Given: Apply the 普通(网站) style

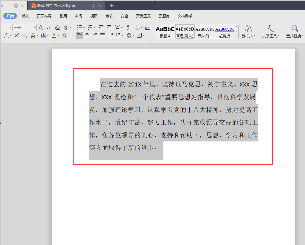Looking at the screenshot, I should point(185,31).
